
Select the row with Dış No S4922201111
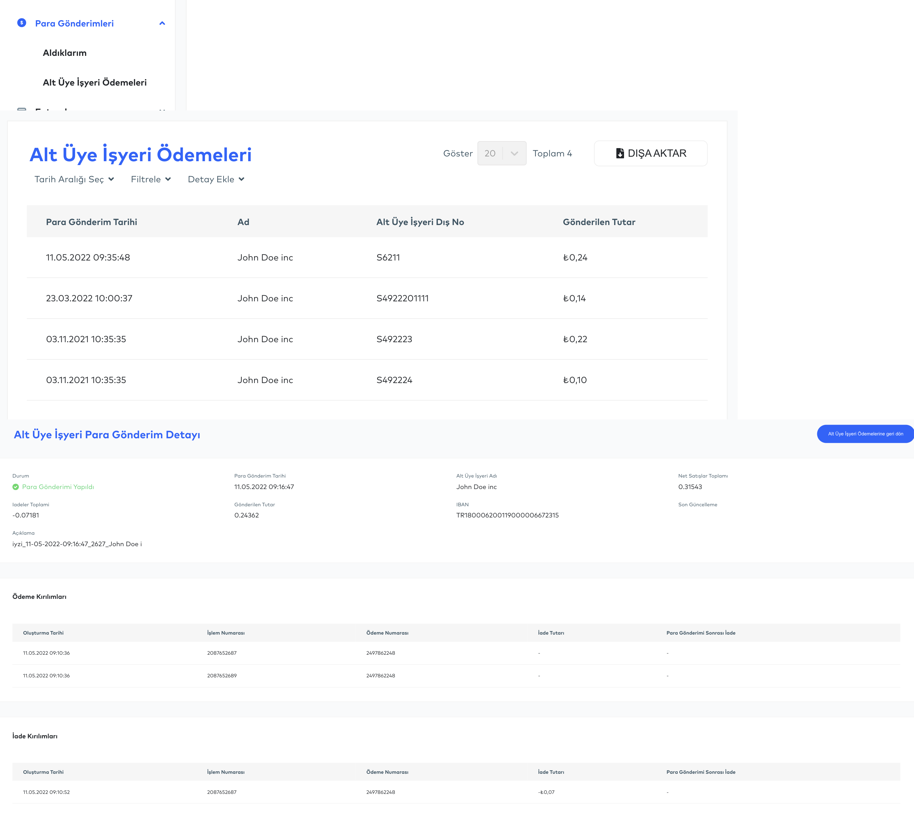(x=402, y=298)
